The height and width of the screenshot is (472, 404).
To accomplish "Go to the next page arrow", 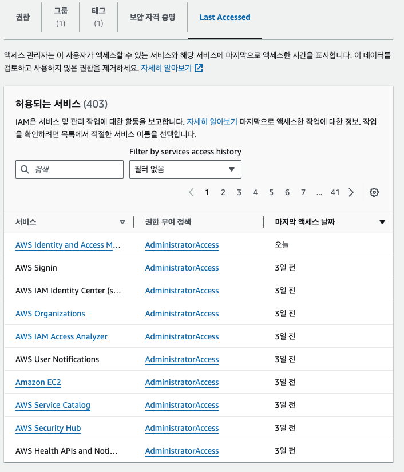I will [x=351, y=192].
